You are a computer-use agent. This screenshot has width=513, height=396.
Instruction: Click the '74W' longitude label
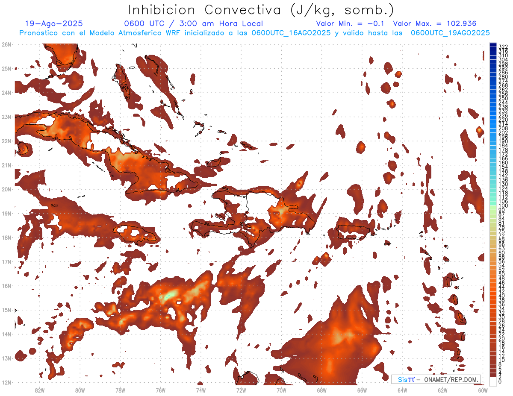coord(200,390)
